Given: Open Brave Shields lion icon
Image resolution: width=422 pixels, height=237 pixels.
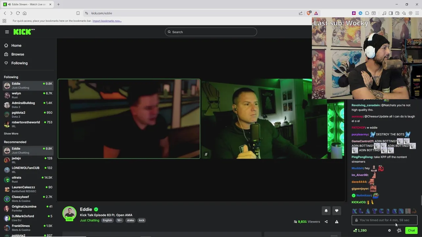Looking at the screenshot, I should (309, 13).
